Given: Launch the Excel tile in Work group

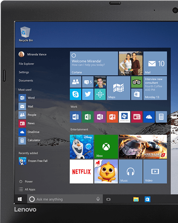Looking at the screenshot, I should pyautogui.click(x=88, y=117).
